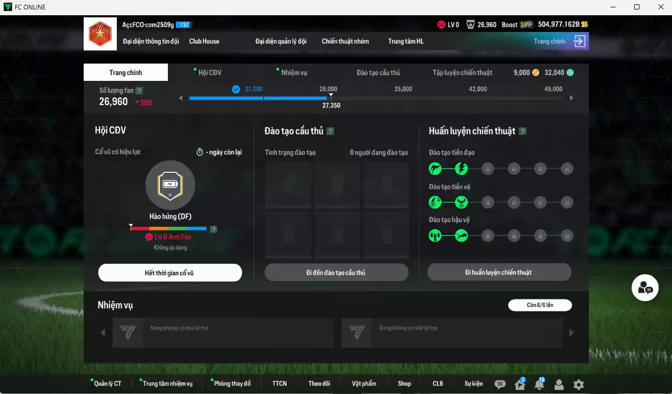Open the home icon with badge
This screenshot has height=394, width=672.
520,385
